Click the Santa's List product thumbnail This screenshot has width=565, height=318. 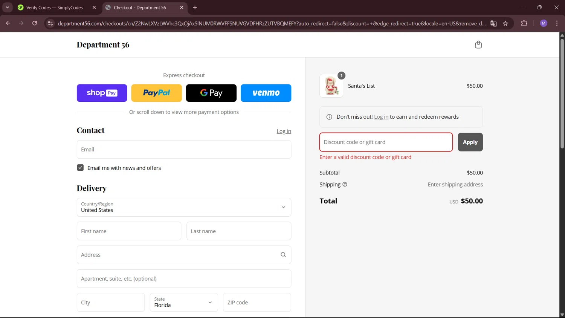tap(331, 86)
